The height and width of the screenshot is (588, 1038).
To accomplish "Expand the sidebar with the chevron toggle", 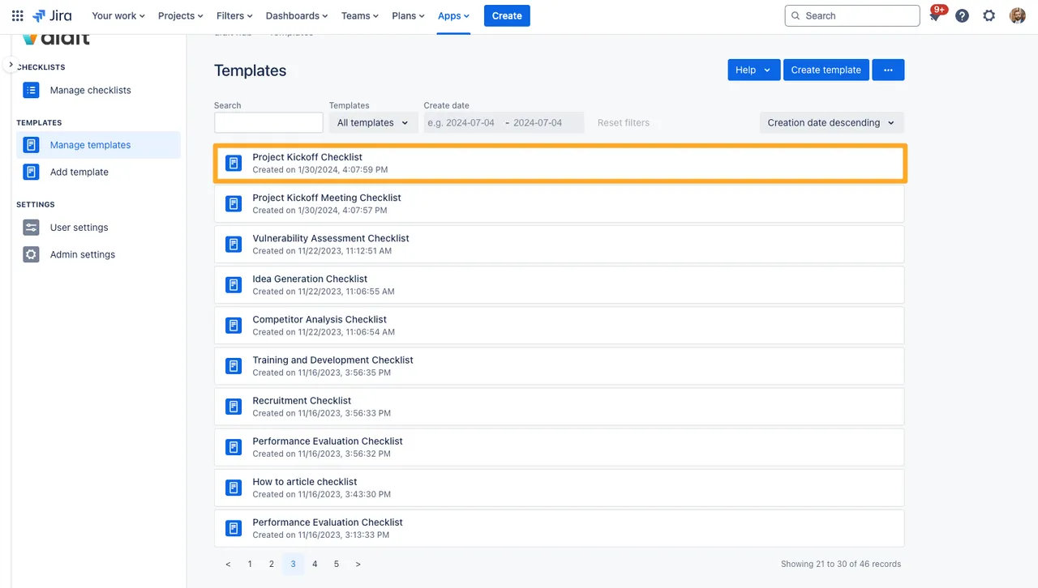I will (x=11, y=64).
